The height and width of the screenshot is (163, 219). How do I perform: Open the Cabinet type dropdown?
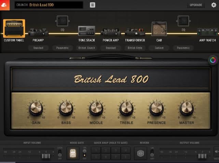(159, 48)
